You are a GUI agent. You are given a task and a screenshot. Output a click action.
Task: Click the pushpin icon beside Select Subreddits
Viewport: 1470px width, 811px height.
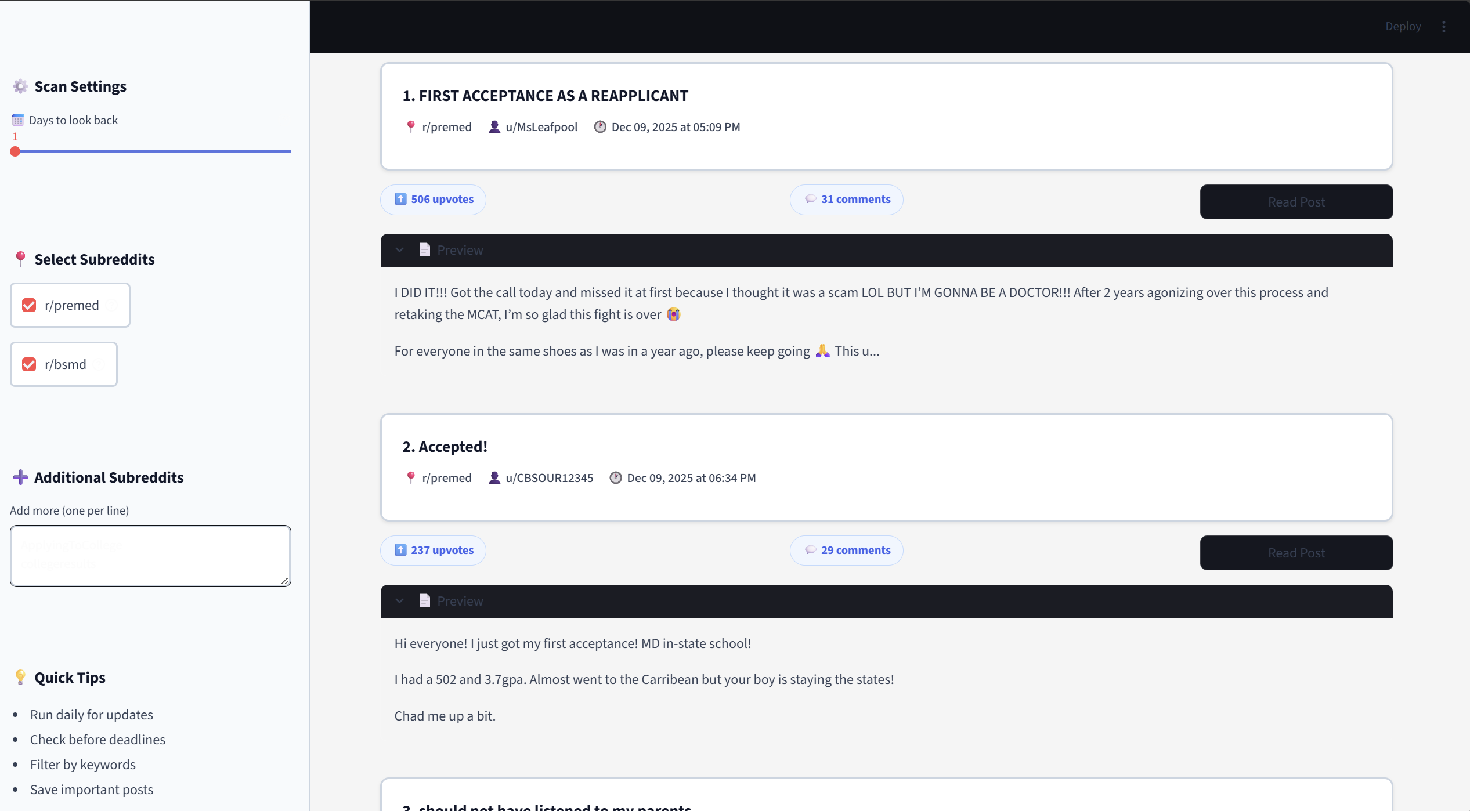[x=21, y=259]
